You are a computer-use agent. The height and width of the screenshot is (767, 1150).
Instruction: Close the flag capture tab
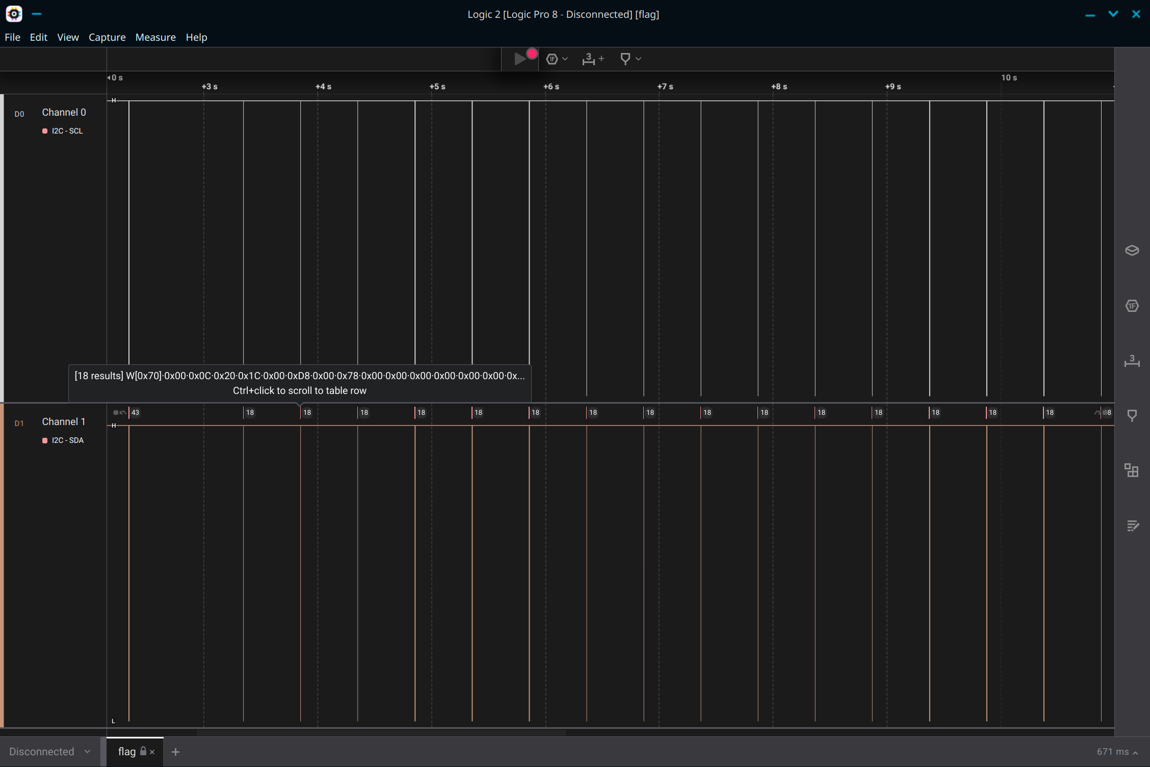point(152,752)
